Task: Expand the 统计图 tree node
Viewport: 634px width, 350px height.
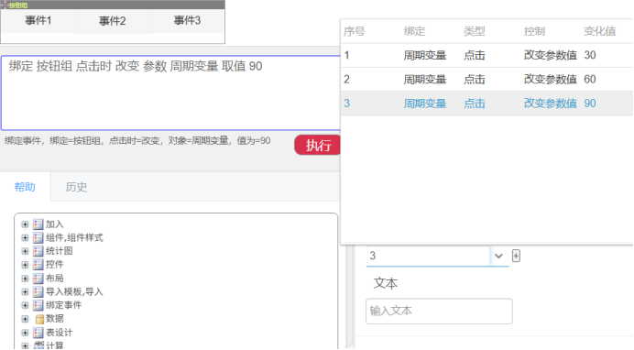Action: click(25, 251)
